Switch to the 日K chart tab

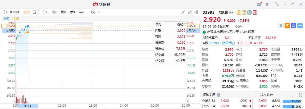[x=45, y=12]
